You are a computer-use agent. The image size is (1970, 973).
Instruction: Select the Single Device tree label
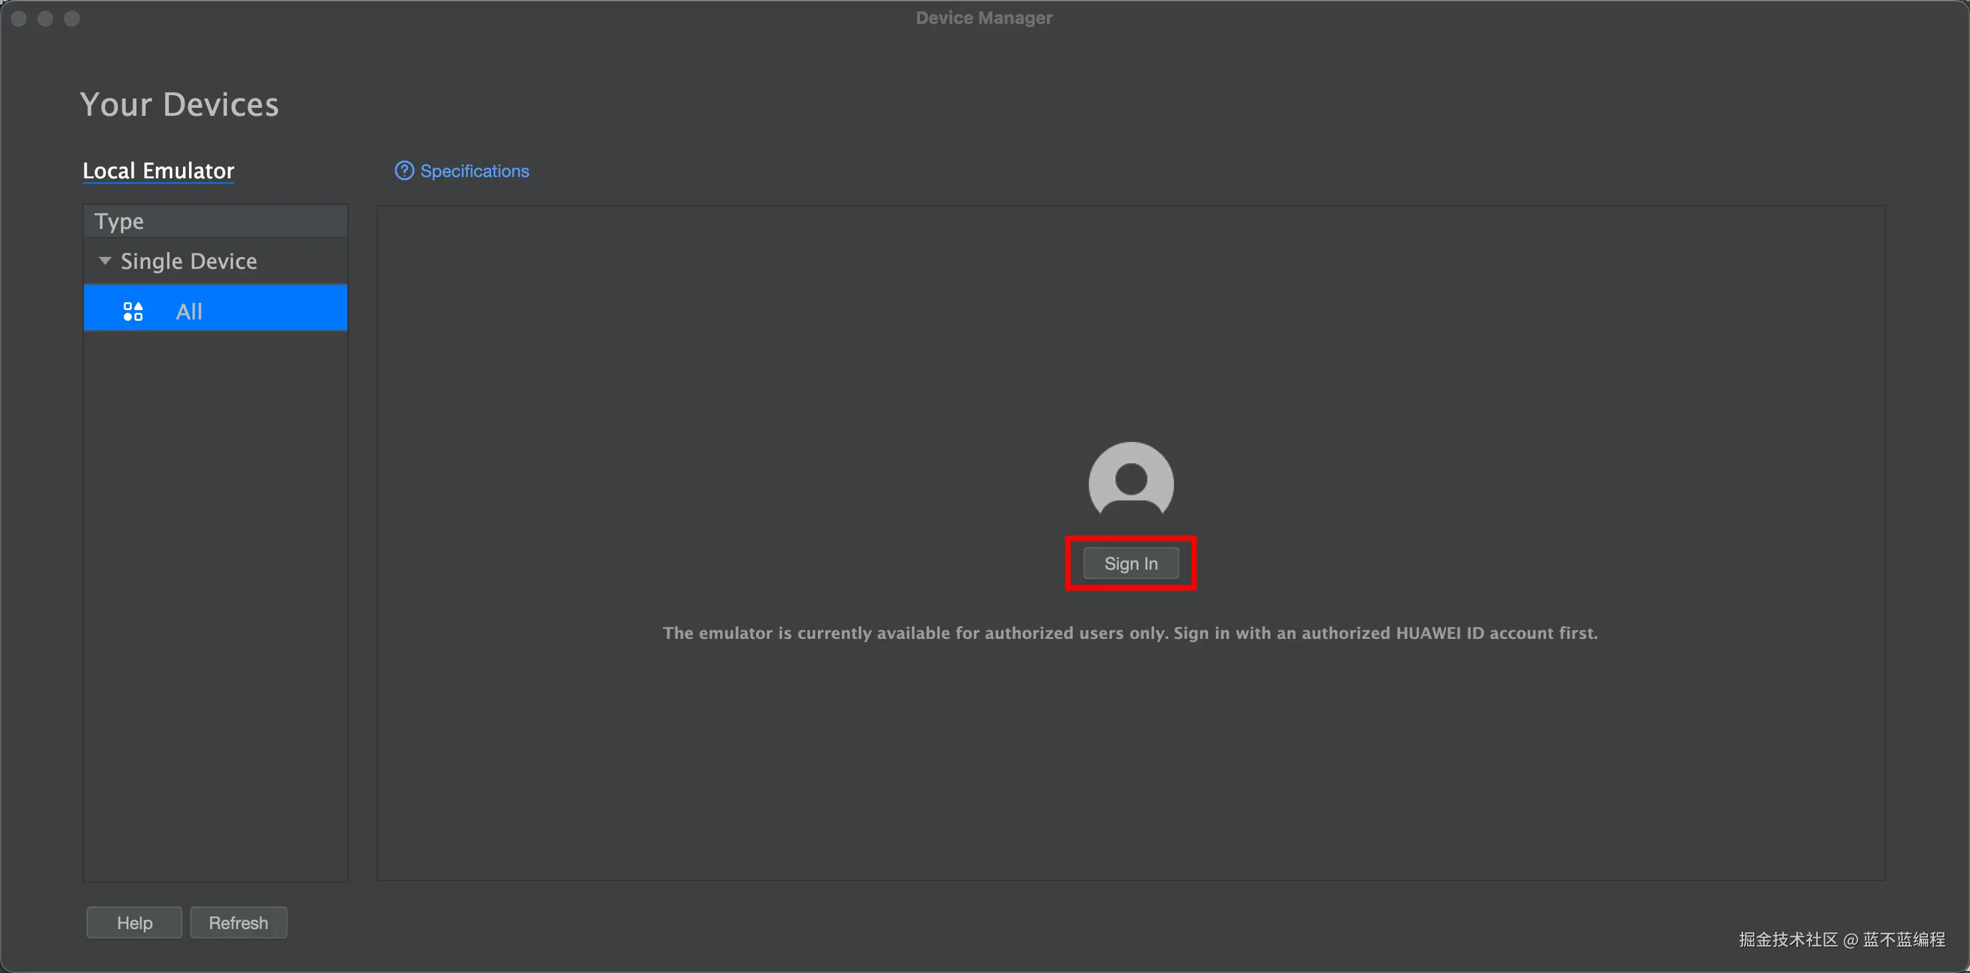tap(188, 262)
